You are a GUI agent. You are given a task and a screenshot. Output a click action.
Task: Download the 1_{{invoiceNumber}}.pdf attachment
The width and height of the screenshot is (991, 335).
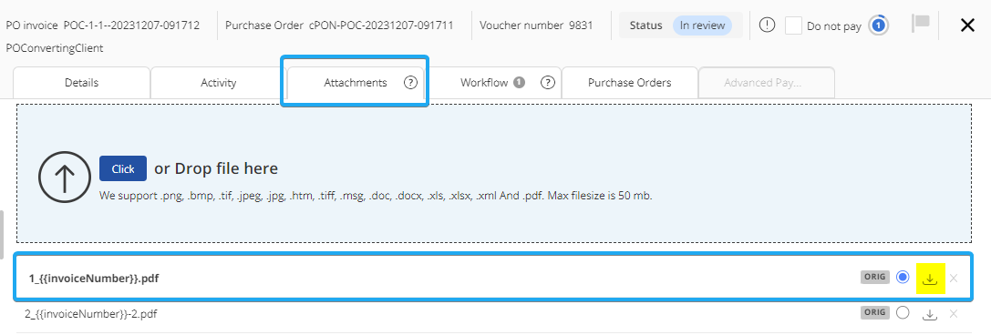tap(930, 279)
